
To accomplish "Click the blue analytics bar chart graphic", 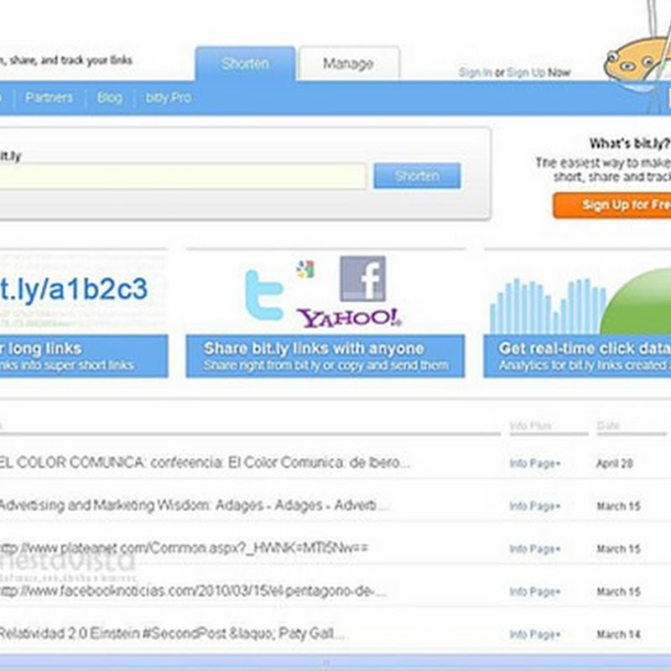I will pyautogui.click(x=548, y=306).
